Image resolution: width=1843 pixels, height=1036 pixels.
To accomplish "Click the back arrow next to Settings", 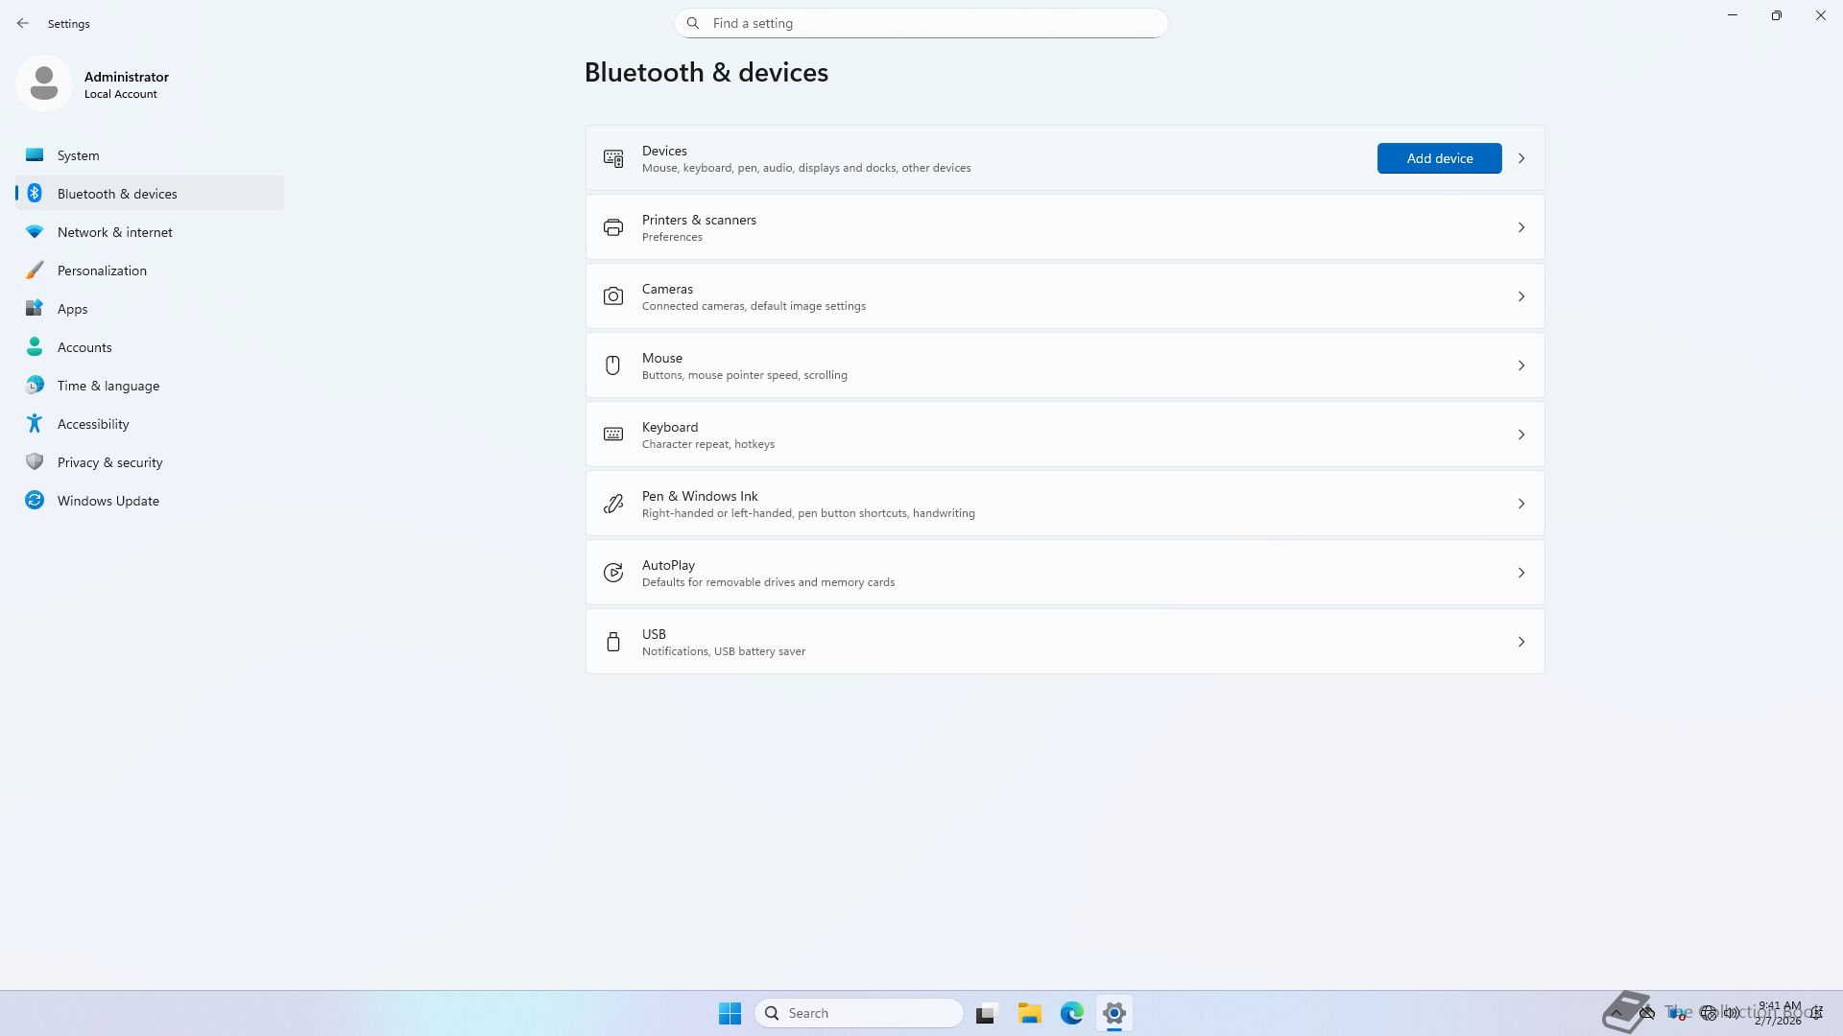I will (x=23, y=23).
